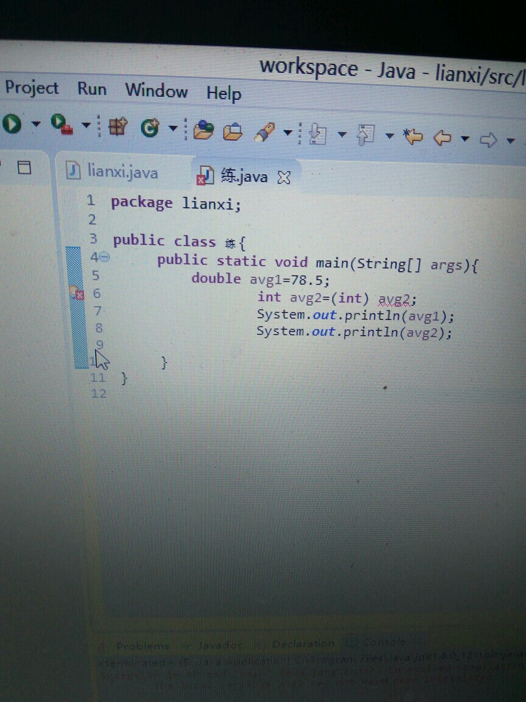Click the Forward navigation arrow
Viewport: 526px width, 702px height.
(488, 140)
